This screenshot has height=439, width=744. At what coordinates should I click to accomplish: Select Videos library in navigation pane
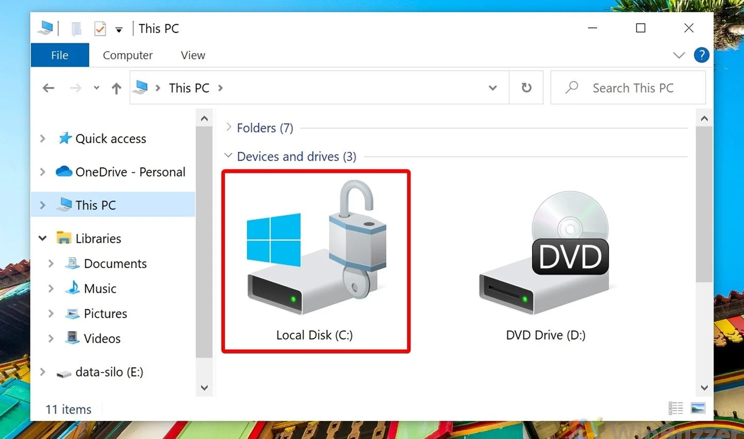click(x=102, y=338)
